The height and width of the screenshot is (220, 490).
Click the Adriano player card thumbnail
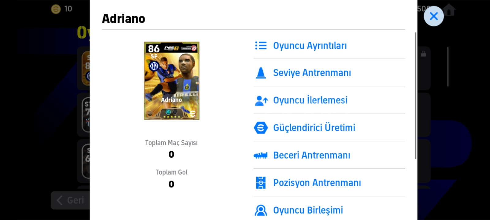point(171,81)
